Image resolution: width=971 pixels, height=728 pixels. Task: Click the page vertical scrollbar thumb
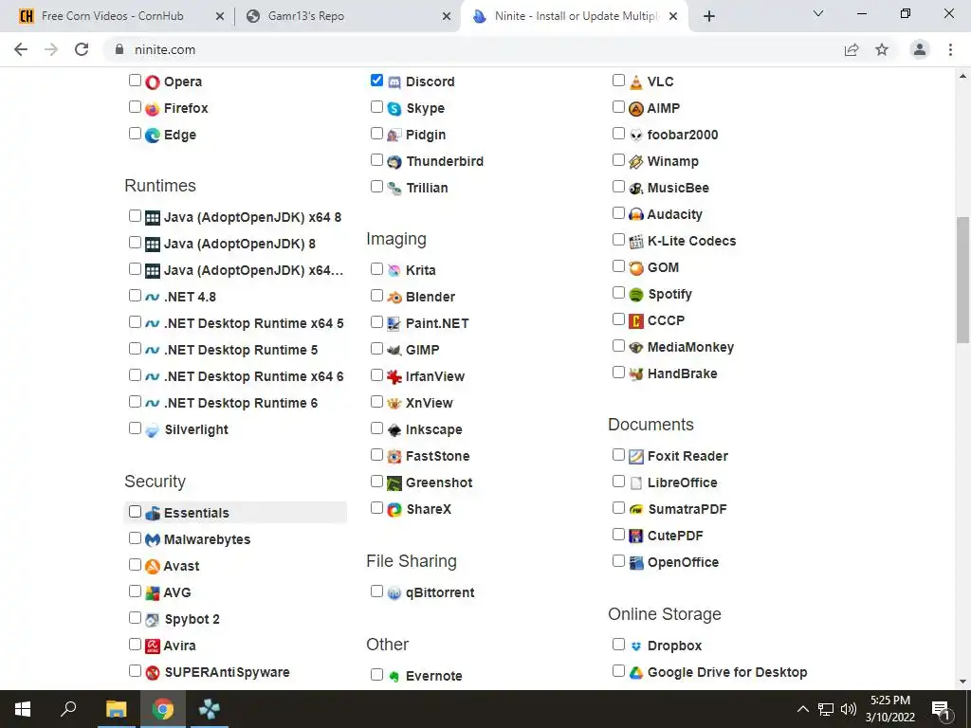coord(962,280)
